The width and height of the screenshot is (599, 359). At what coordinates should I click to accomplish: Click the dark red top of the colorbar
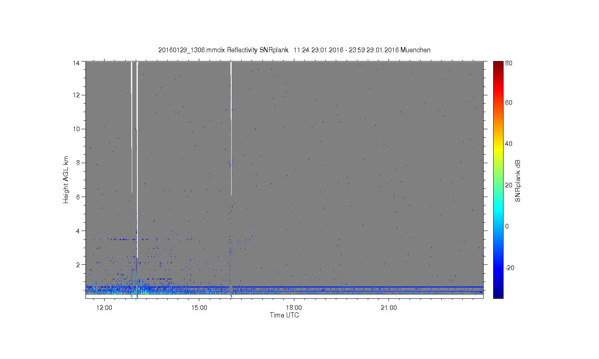tap(498, 64)
